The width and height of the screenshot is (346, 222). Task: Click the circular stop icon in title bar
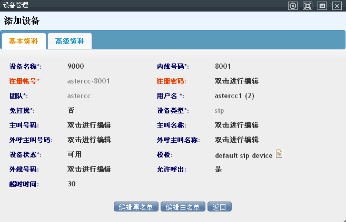point(293,6)
